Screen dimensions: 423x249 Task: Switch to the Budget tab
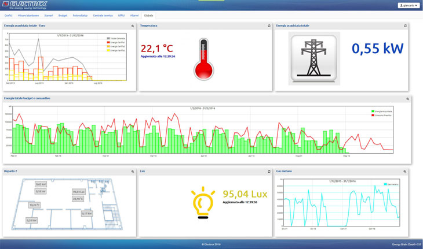pos(63,16)
